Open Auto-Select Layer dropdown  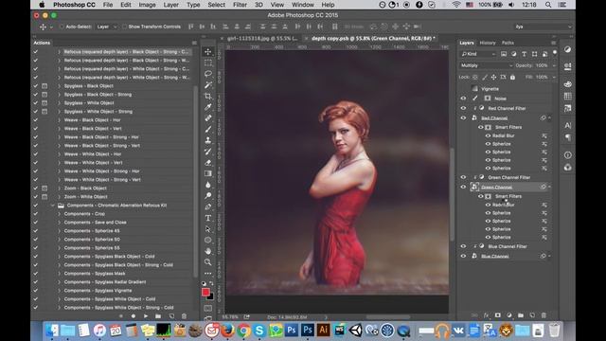106,27
